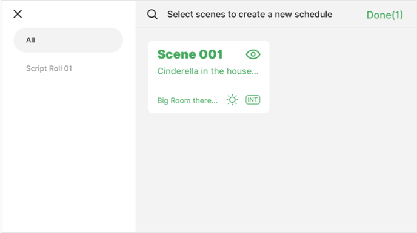Confirm selection with the Done(1) button
This screenshot has height=233, width=417.
(384, 15)
